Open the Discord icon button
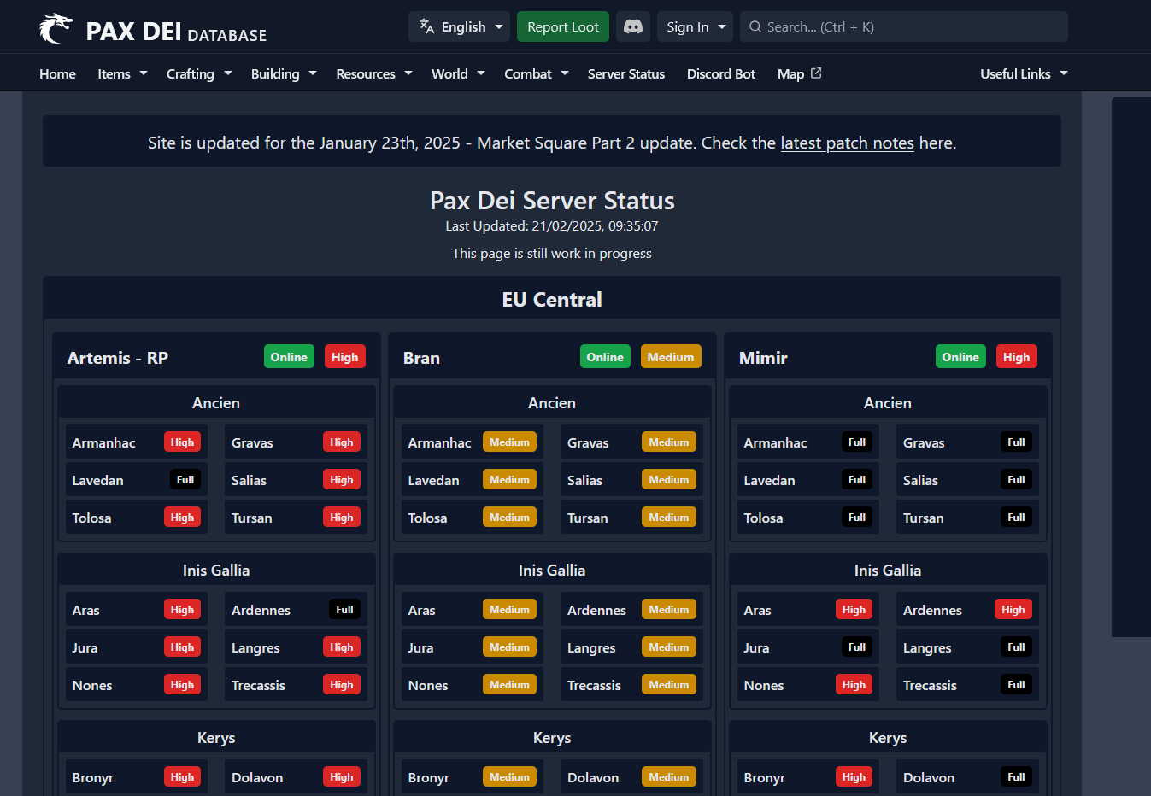 (x=633, y=26)
